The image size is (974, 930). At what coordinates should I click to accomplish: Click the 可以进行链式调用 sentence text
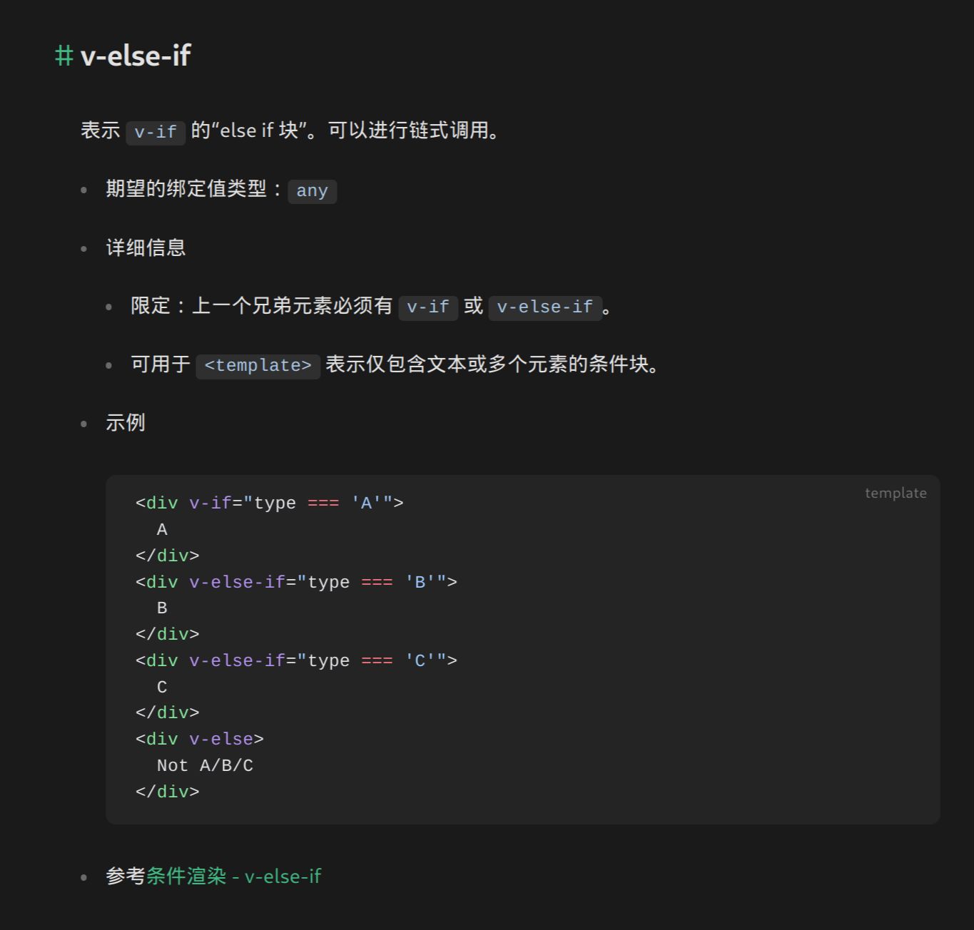pyautogui.click(x=414, y=131)
